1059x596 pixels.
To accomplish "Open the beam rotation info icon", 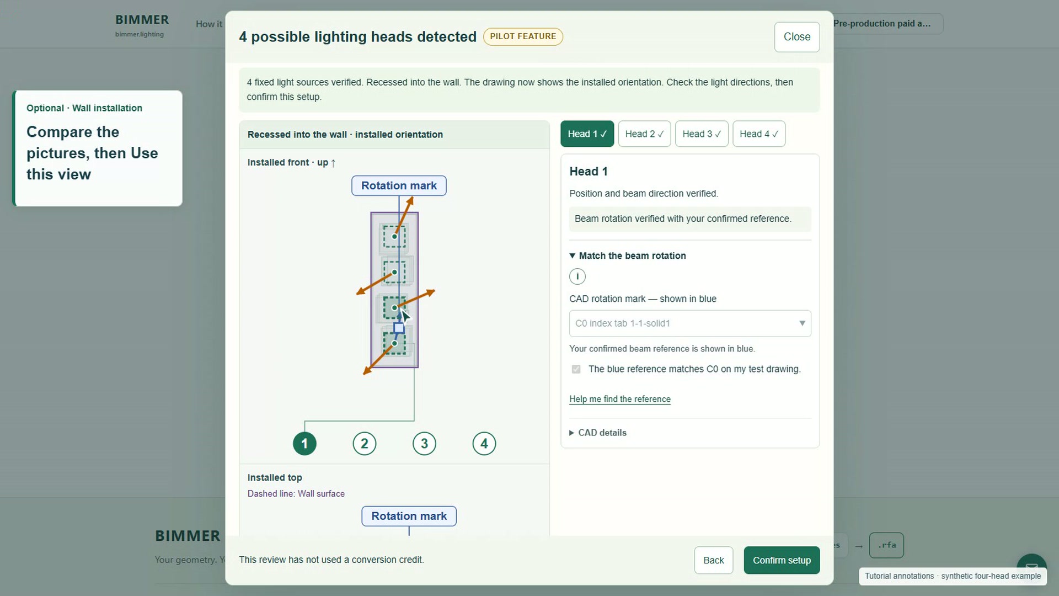I will pos(577,276).
